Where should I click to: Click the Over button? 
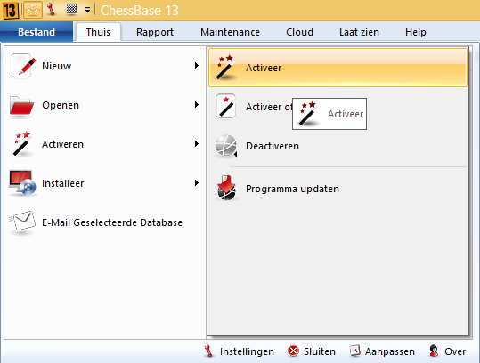click(x=447, y=351)
